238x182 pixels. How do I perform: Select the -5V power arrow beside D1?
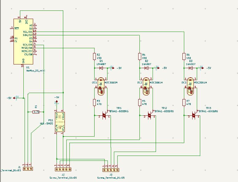(113, 68)
